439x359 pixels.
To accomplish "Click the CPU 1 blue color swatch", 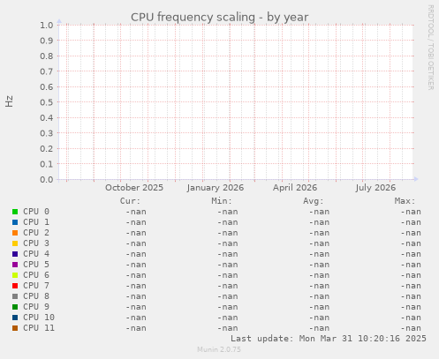I will 15,222.
